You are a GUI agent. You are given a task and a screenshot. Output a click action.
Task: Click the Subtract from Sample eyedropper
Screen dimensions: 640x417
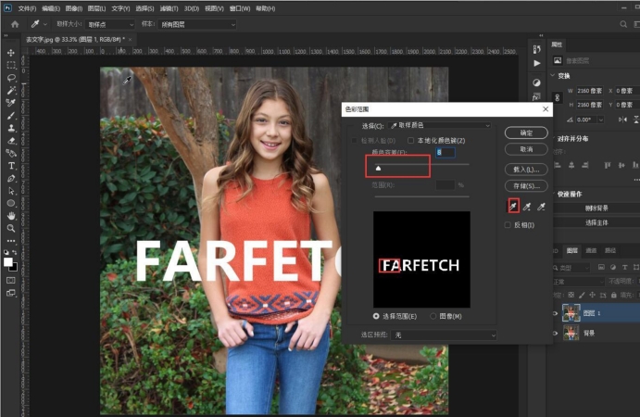coord(541,207)
